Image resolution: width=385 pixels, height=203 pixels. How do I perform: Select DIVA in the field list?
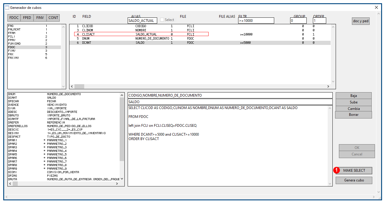(64, 108)
